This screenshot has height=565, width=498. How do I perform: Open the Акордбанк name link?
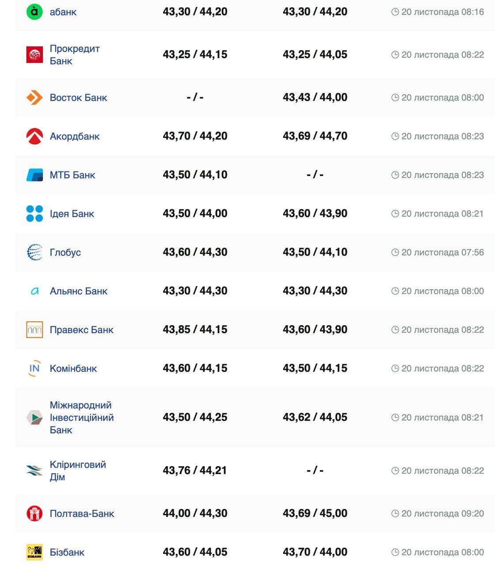pos(74,136)
